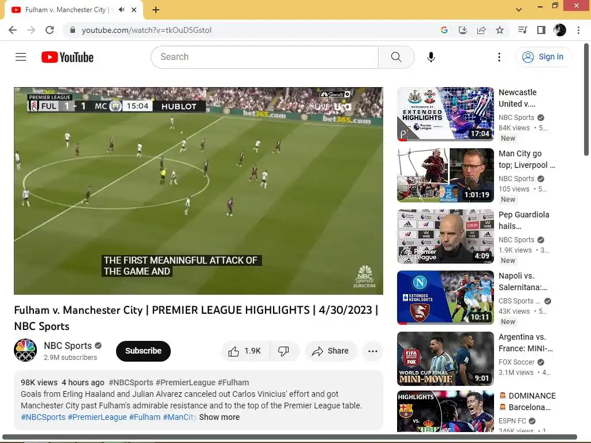This screenshot has width=591, height=443.
Task: Reload the current page
Action: point(50,30)
